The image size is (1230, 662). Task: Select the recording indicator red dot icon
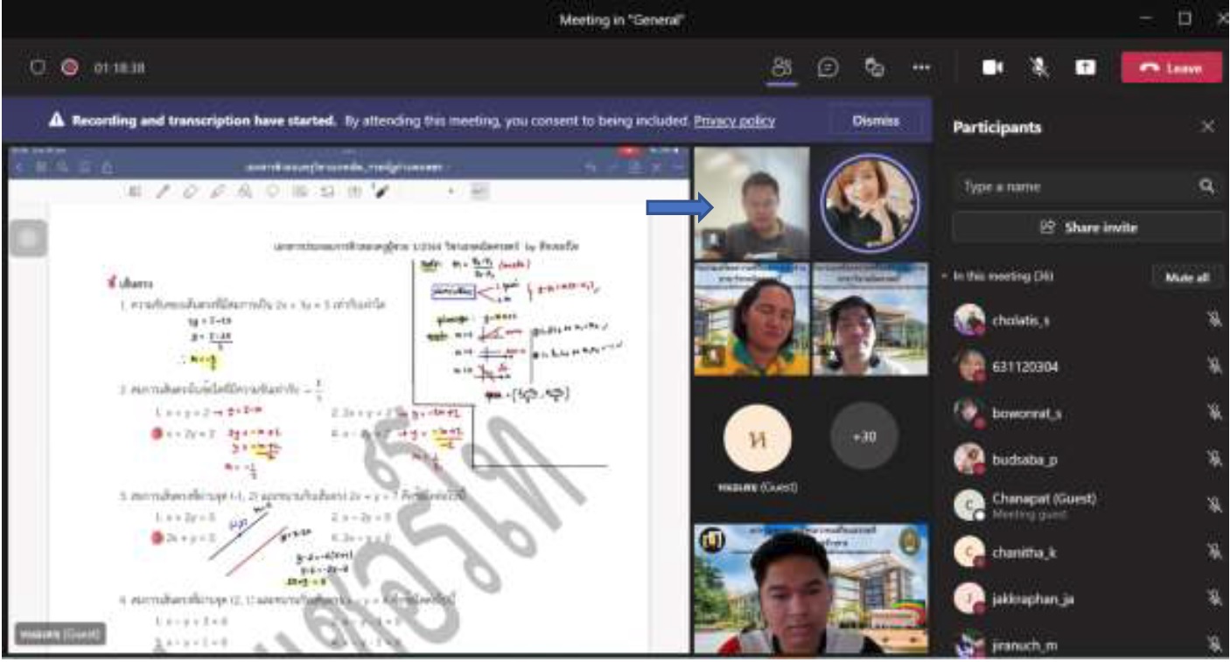coord(69,68)
